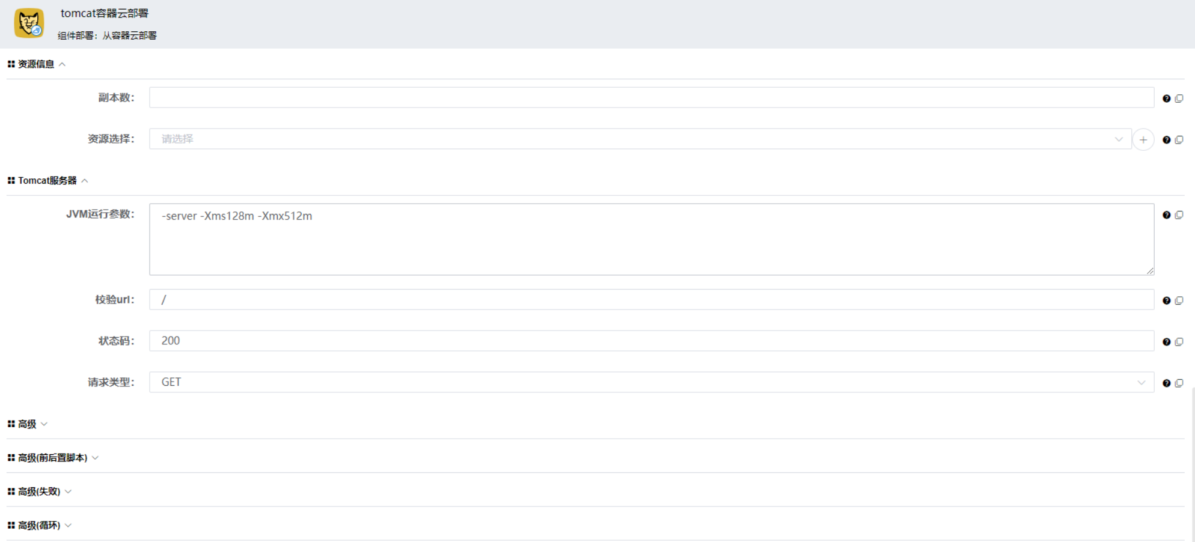Click help icon beside 副本数 field
The height and width of the screenshot is (542, 1195).
1166,99
